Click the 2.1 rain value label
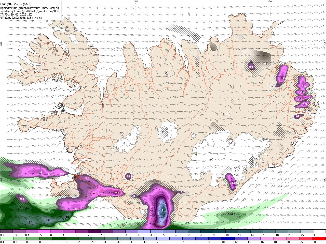Image resolution: width=326 pixels, height=244 pixels. pos(20,208)
